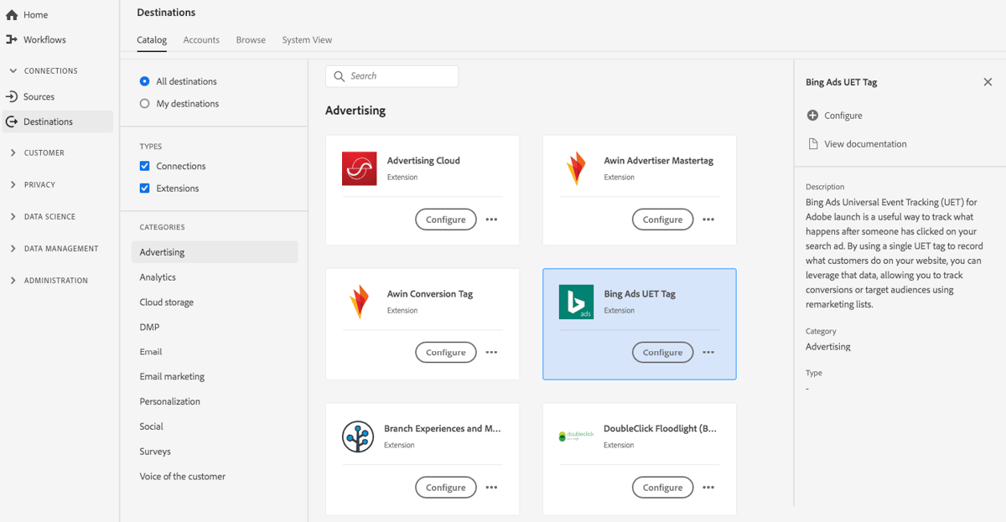Image resolution: width=1006 pixels, height=522 pixels.
Task: Uncheck the Connections type filter
Action: [144, 166]
